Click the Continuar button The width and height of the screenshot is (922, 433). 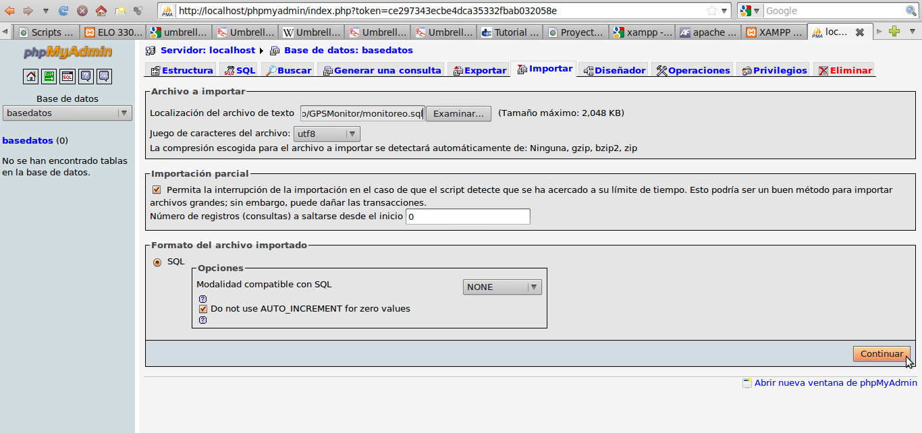point(882,353)
